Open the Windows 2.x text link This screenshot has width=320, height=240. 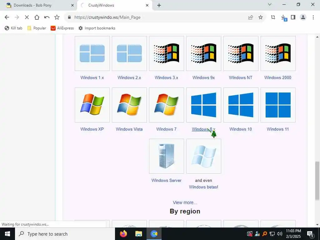point(129,77)
